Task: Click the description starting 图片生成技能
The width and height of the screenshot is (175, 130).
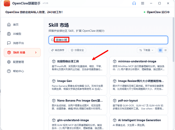Action: pos(77,107)
